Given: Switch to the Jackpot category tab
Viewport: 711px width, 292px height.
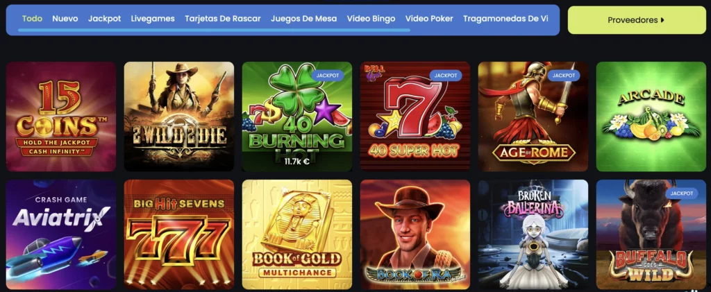Looking at the screenshot, I should [x=104, y=19].
